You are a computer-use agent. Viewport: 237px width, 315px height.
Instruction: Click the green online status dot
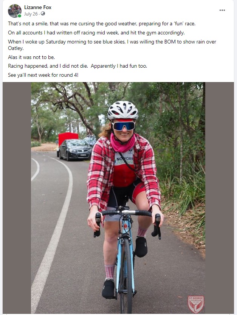pyautogui.click(x=19, y=16)
